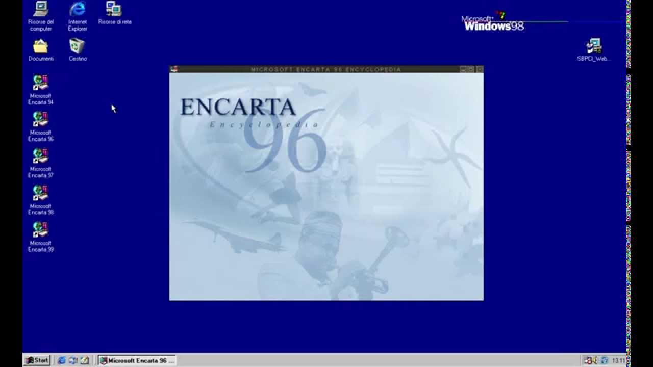Click the taskbar clock
This screenshot has width=653, height=367.
(x=618, y=360)
